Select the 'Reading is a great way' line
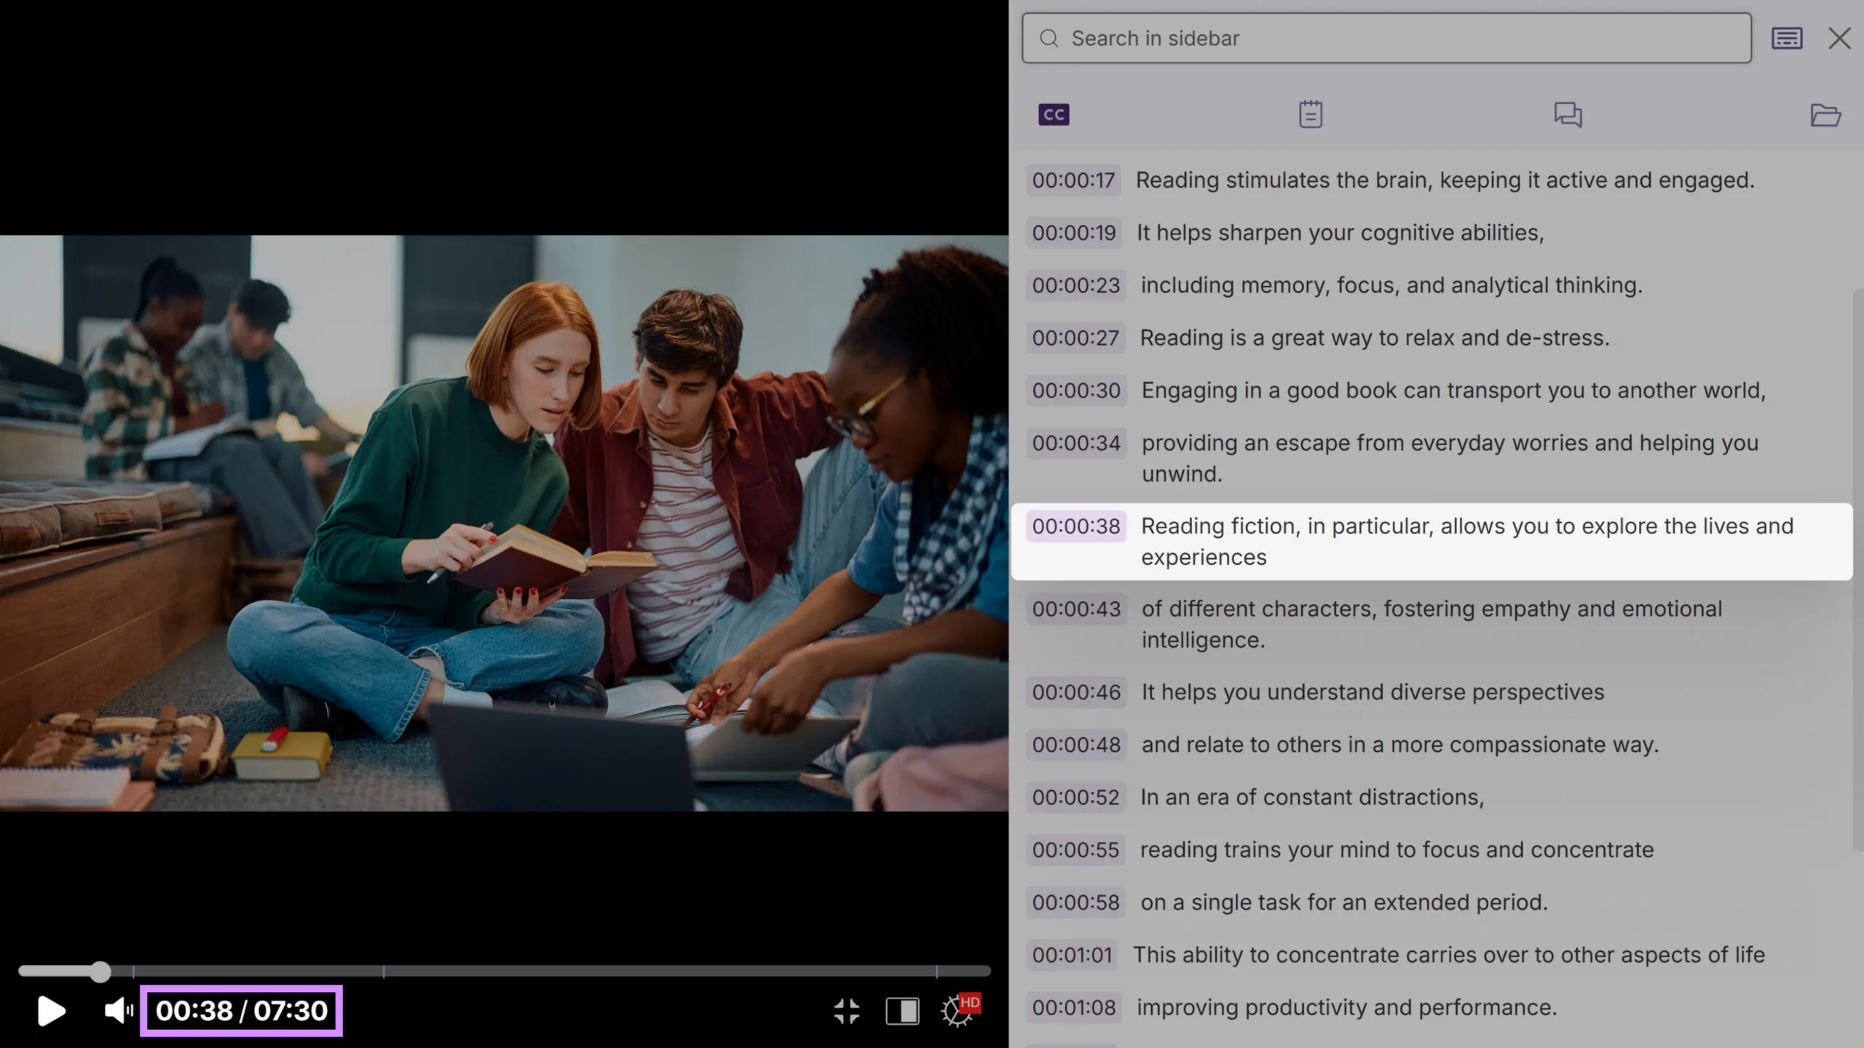This screenshot has width=1864, height=1048. (x=1374, y=338)
